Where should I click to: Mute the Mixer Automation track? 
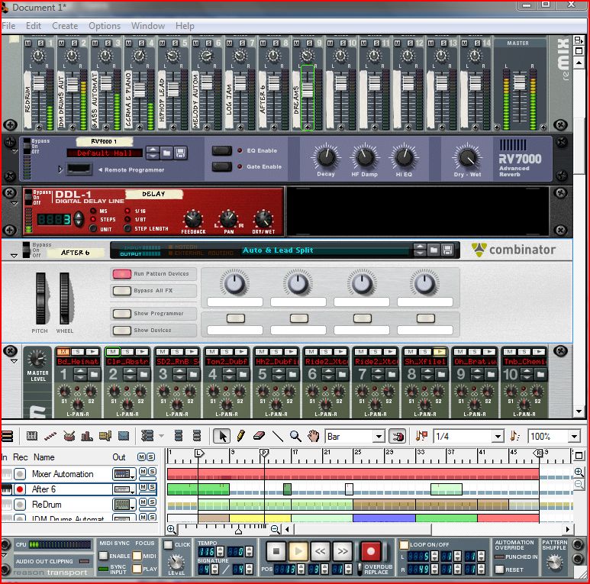pyautogui.click(x=143, y=471)
